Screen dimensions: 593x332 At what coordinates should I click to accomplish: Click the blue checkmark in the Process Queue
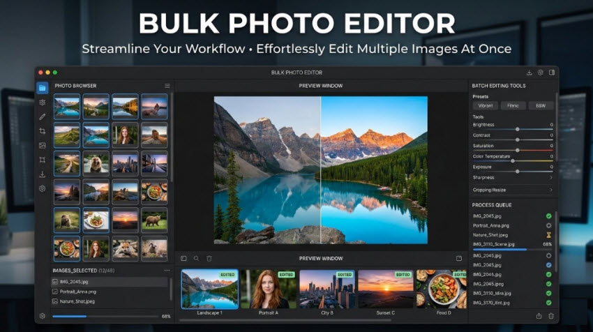pyautogui.click(x=549, y=265)
